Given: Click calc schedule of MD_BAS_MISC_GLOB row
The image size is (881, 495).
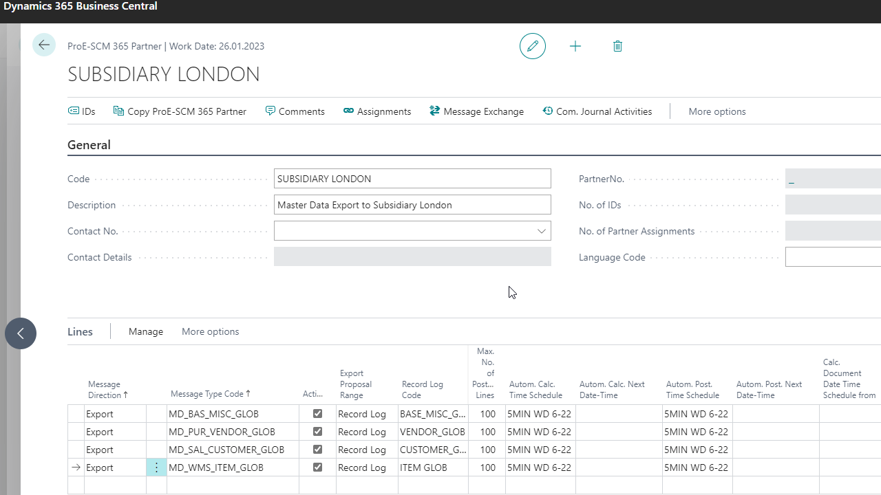Looking at the screenshot, I should pyautogui.click(x=540, y=414).
